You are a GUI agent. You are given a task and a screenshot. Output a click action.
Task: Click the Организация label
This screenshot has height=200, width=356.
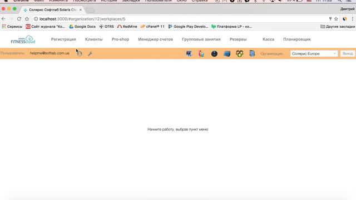point(271,54)
